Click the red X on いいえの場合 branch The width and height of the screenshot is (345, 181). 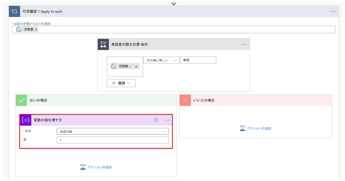pyautogui.click(x=185, y=100)
